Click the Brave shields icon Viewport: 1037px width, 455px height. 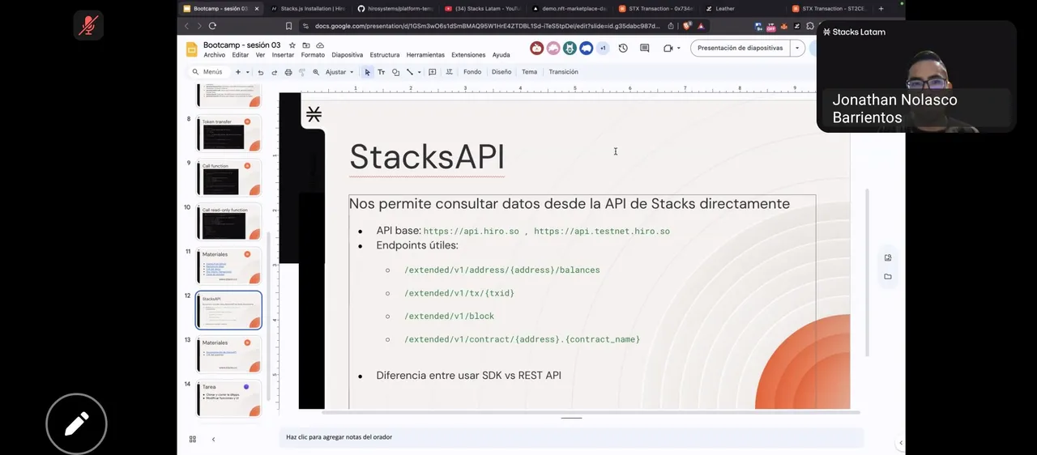point(687,26)
